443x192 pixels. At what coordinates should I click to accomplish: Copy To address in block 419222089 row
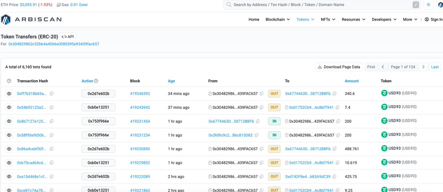334,177
